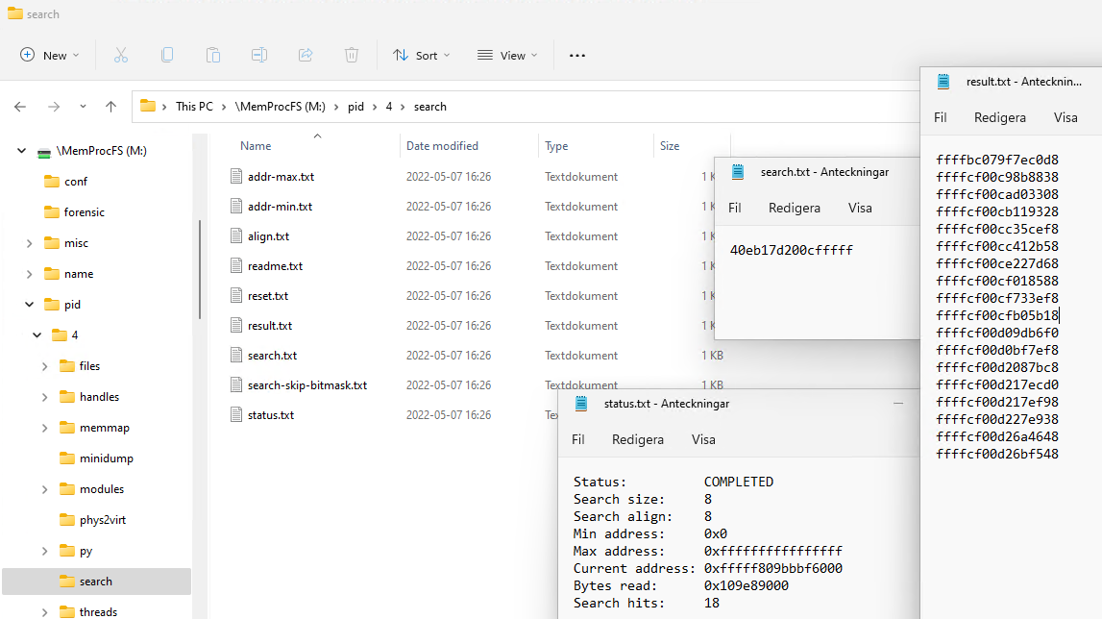Click the Paste clipboard icon
1102x619 pixels.
213,55
